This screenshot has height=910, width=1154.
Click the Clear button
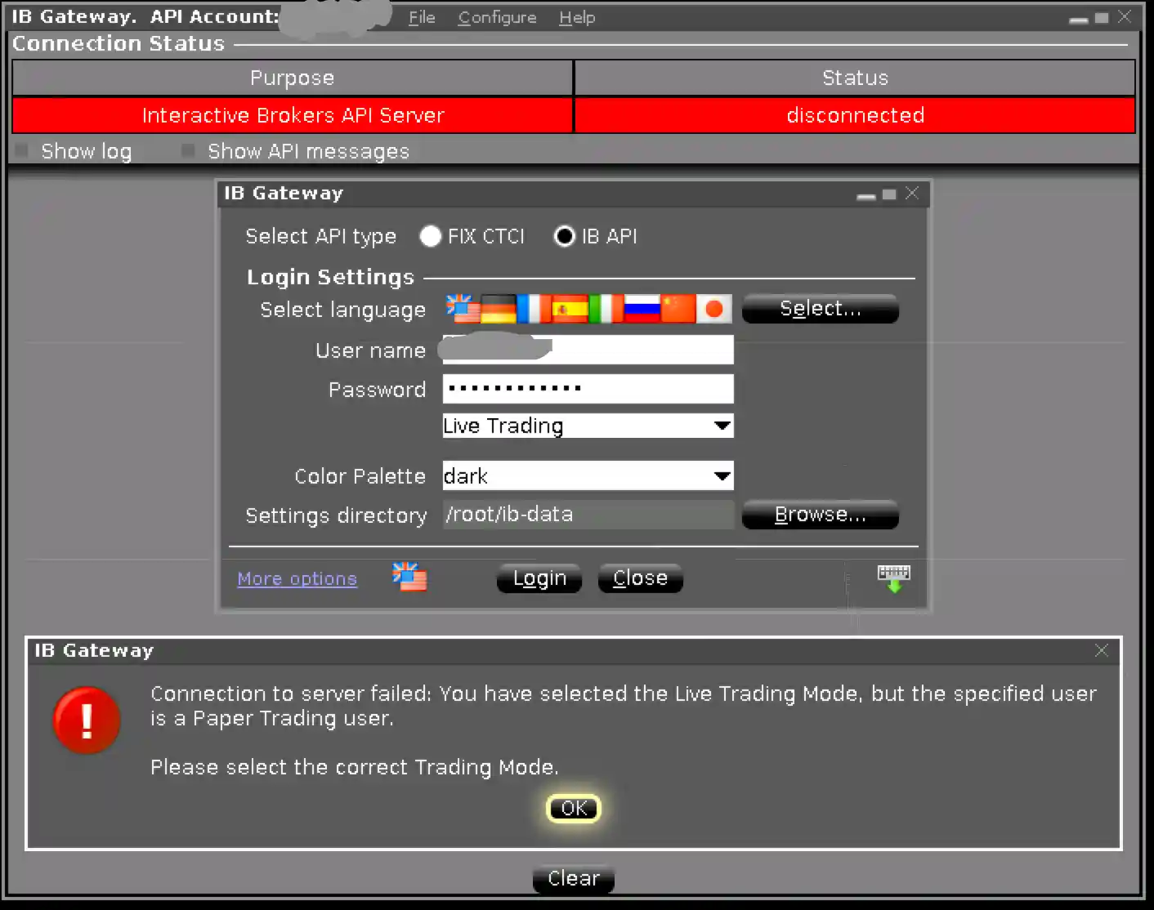(x=574, y=879)
